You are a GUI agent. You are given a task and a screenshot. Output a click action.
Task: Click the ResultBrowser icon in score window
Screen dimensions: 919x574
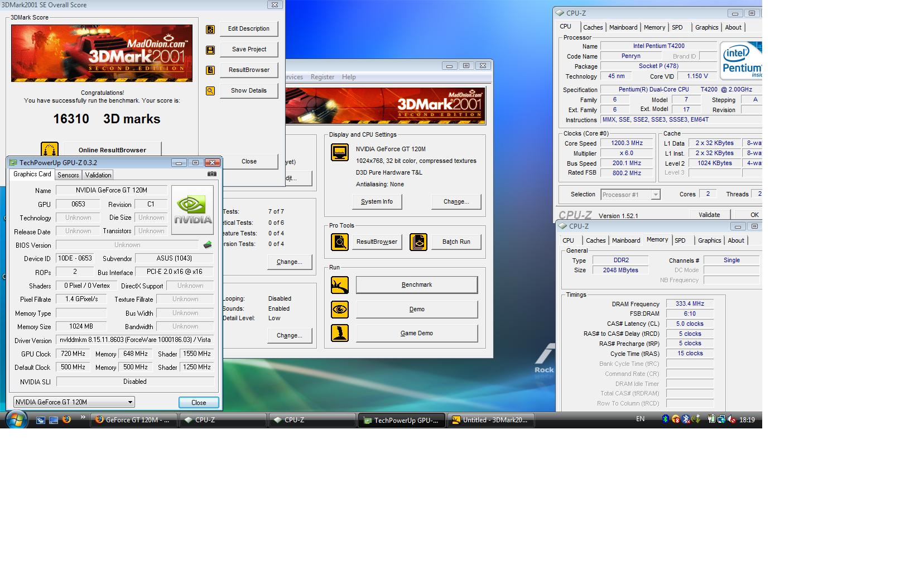210,70
